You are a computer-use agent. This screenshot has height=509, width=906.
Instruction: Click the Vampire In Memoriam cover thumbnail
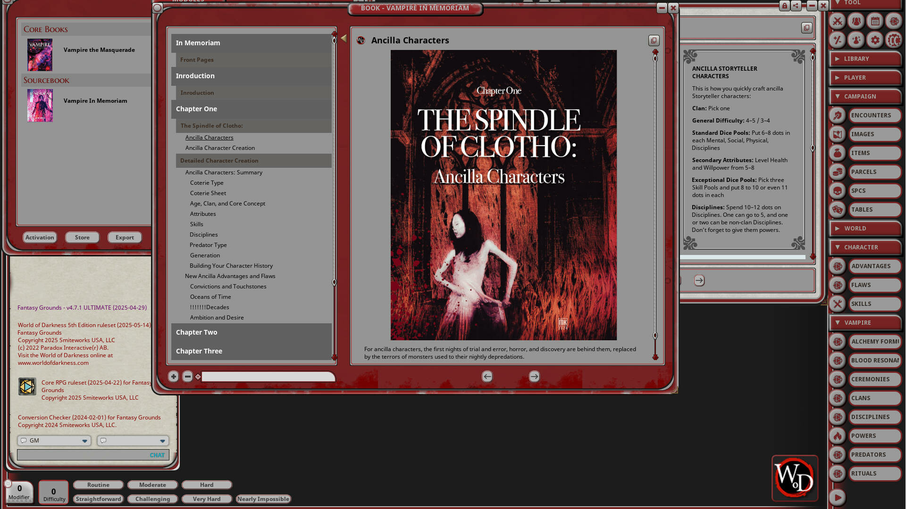(40, 106)
